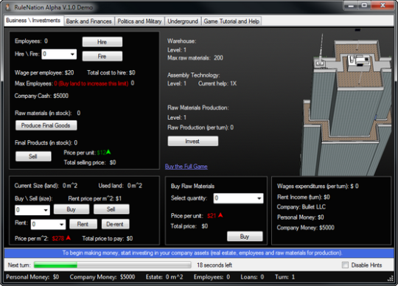The height and width of the screenshot is (286, 398).
Task: Click the Hire button
Action: [102, 42]
